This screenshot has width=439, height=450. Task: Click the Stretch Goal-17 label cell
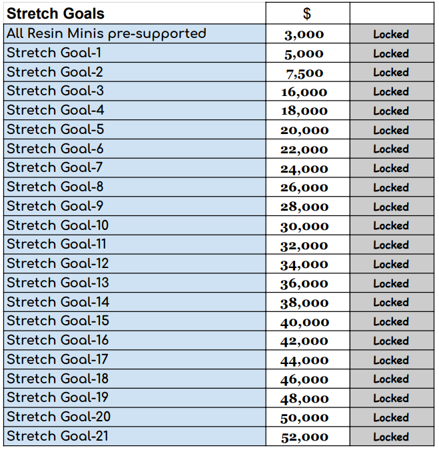pos(58,360)
